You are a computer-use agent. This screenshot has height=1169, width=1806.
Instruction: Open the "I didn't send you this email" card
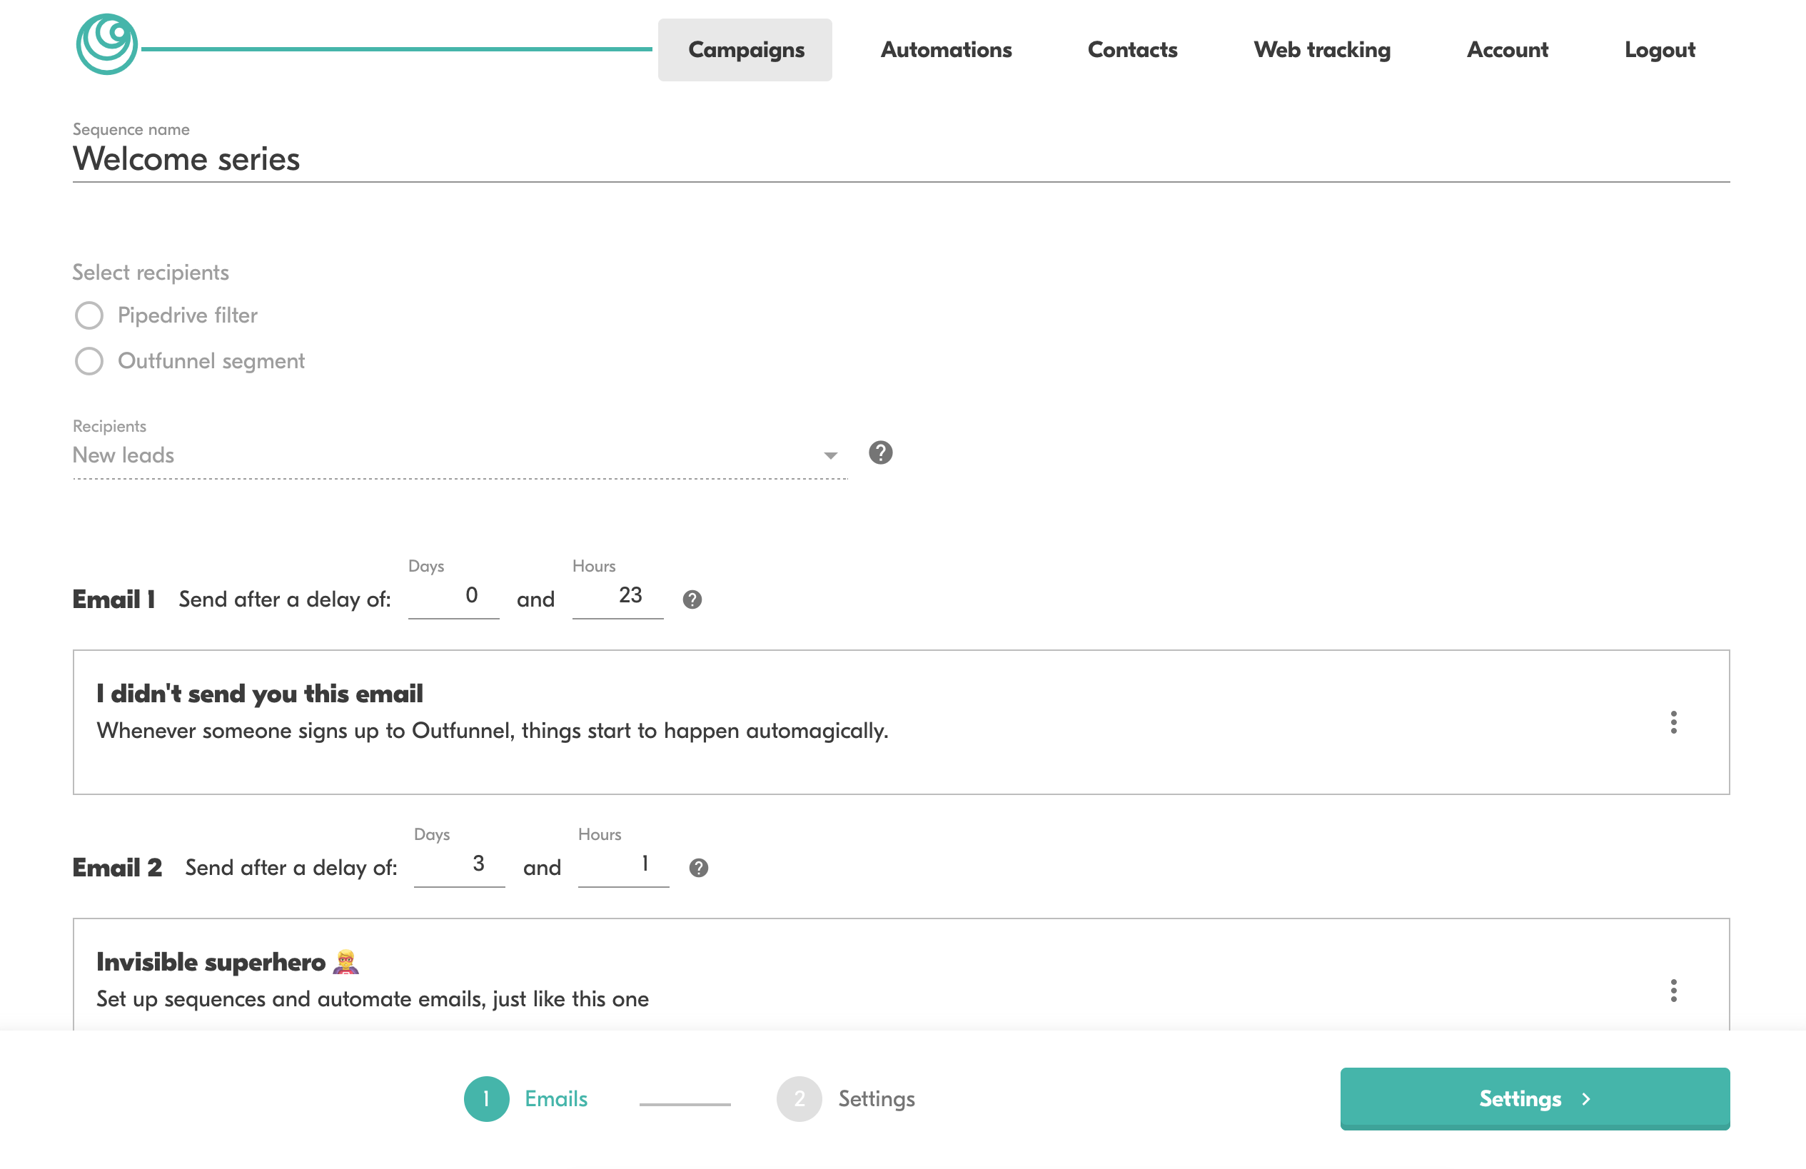point(901,722)
